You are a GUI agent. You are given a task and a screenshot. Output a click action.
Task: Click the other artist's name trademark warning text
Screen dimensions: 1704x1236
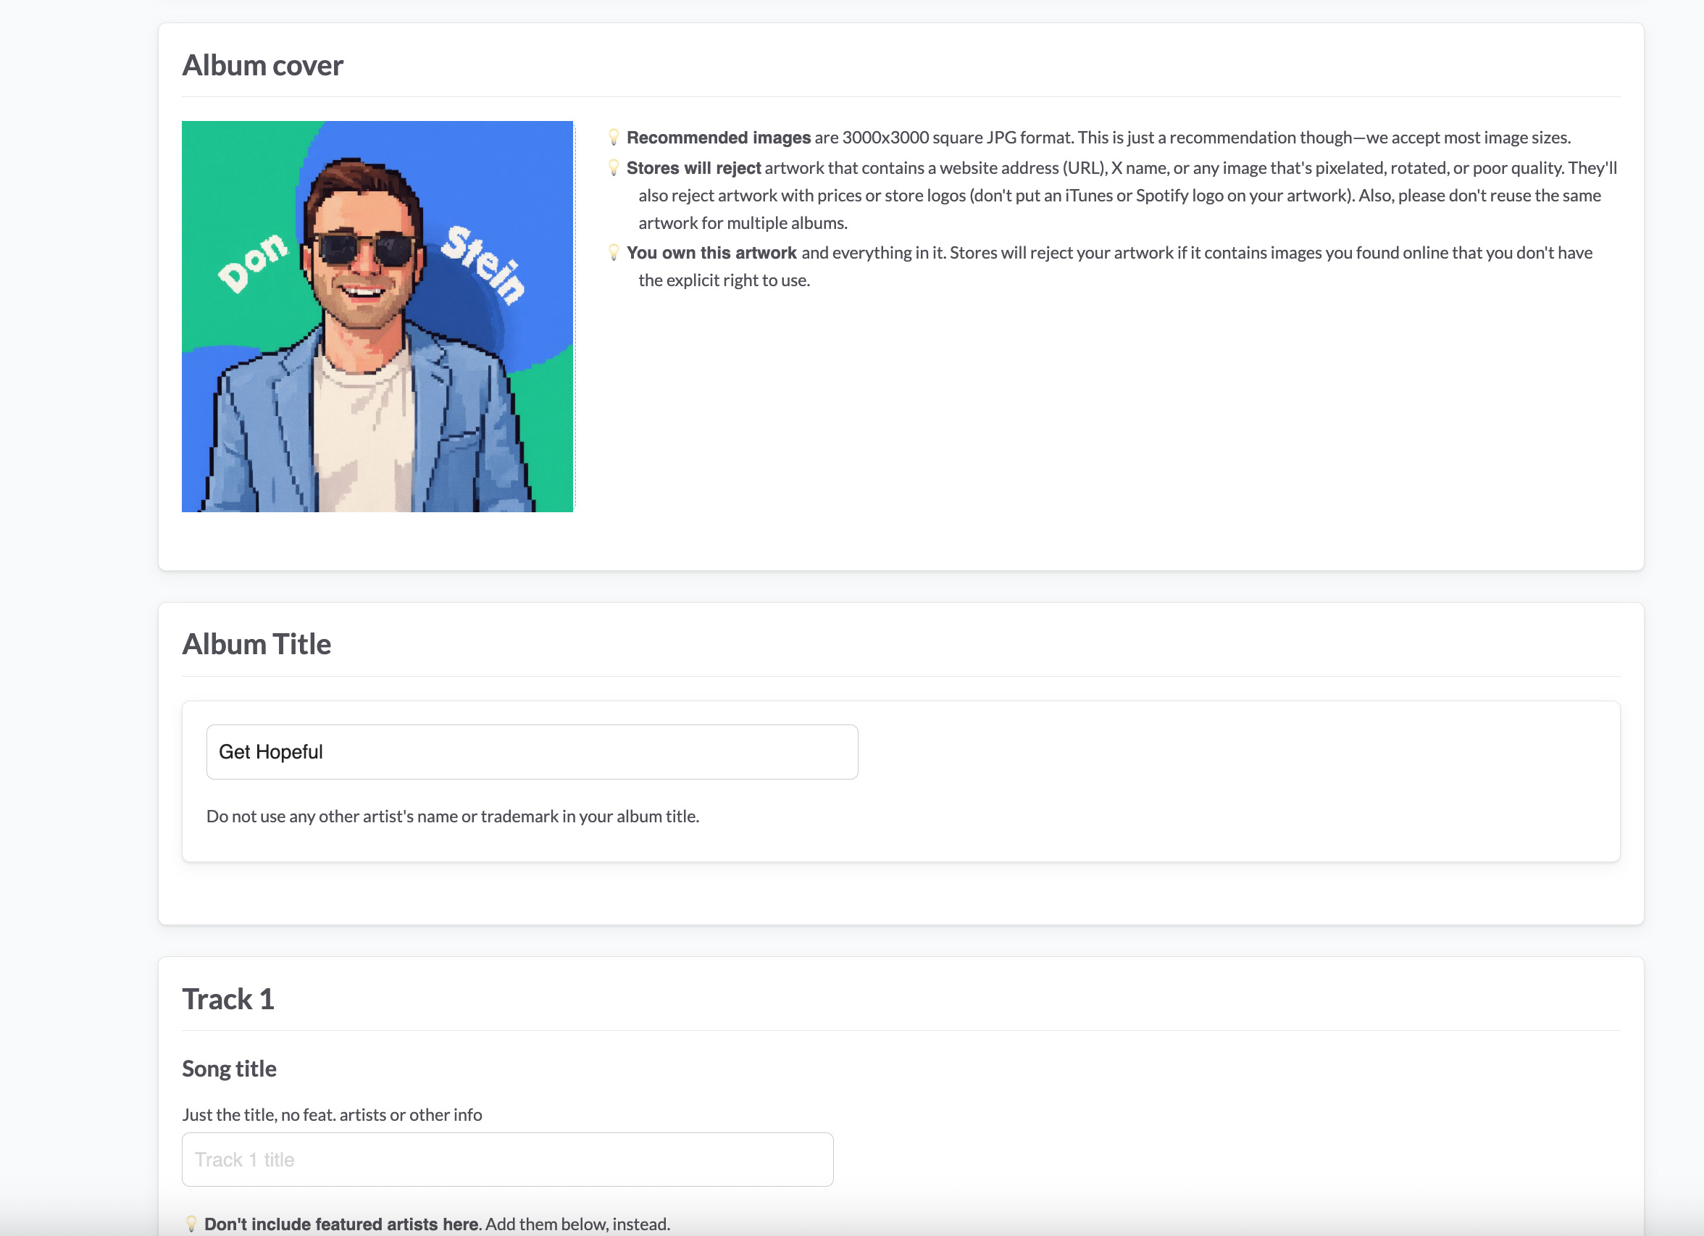452,816
